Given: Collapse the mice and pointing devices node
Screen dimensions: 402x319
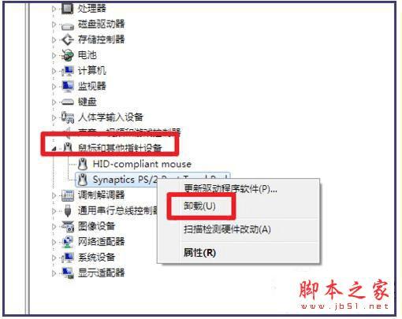Looking at the screenshot, I should (54, 149).
